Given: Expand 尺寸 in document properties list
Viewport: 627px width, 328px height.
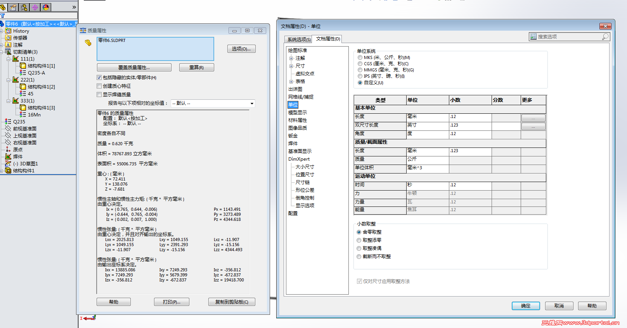Looking at the screenshot, I should click(x=291, y=66).
